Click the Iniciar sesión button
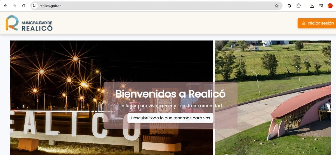 coord(317,23)
